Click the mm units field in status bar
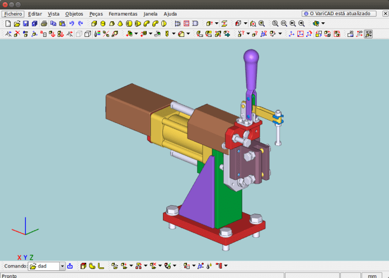Image resolution: width=389 pixels, height=278 pixels. pos(372,276)
